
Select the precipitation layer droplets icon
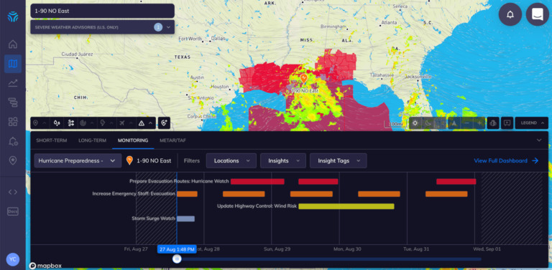57,123
